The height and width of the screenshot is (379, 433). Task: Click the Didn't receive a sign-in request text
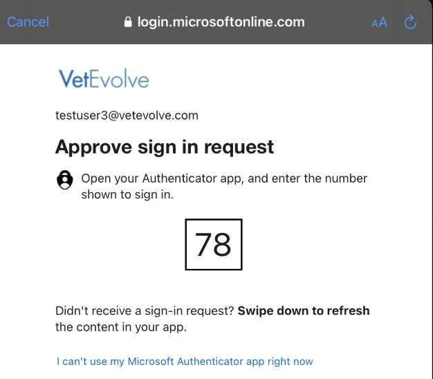click(x=145, y=311)
